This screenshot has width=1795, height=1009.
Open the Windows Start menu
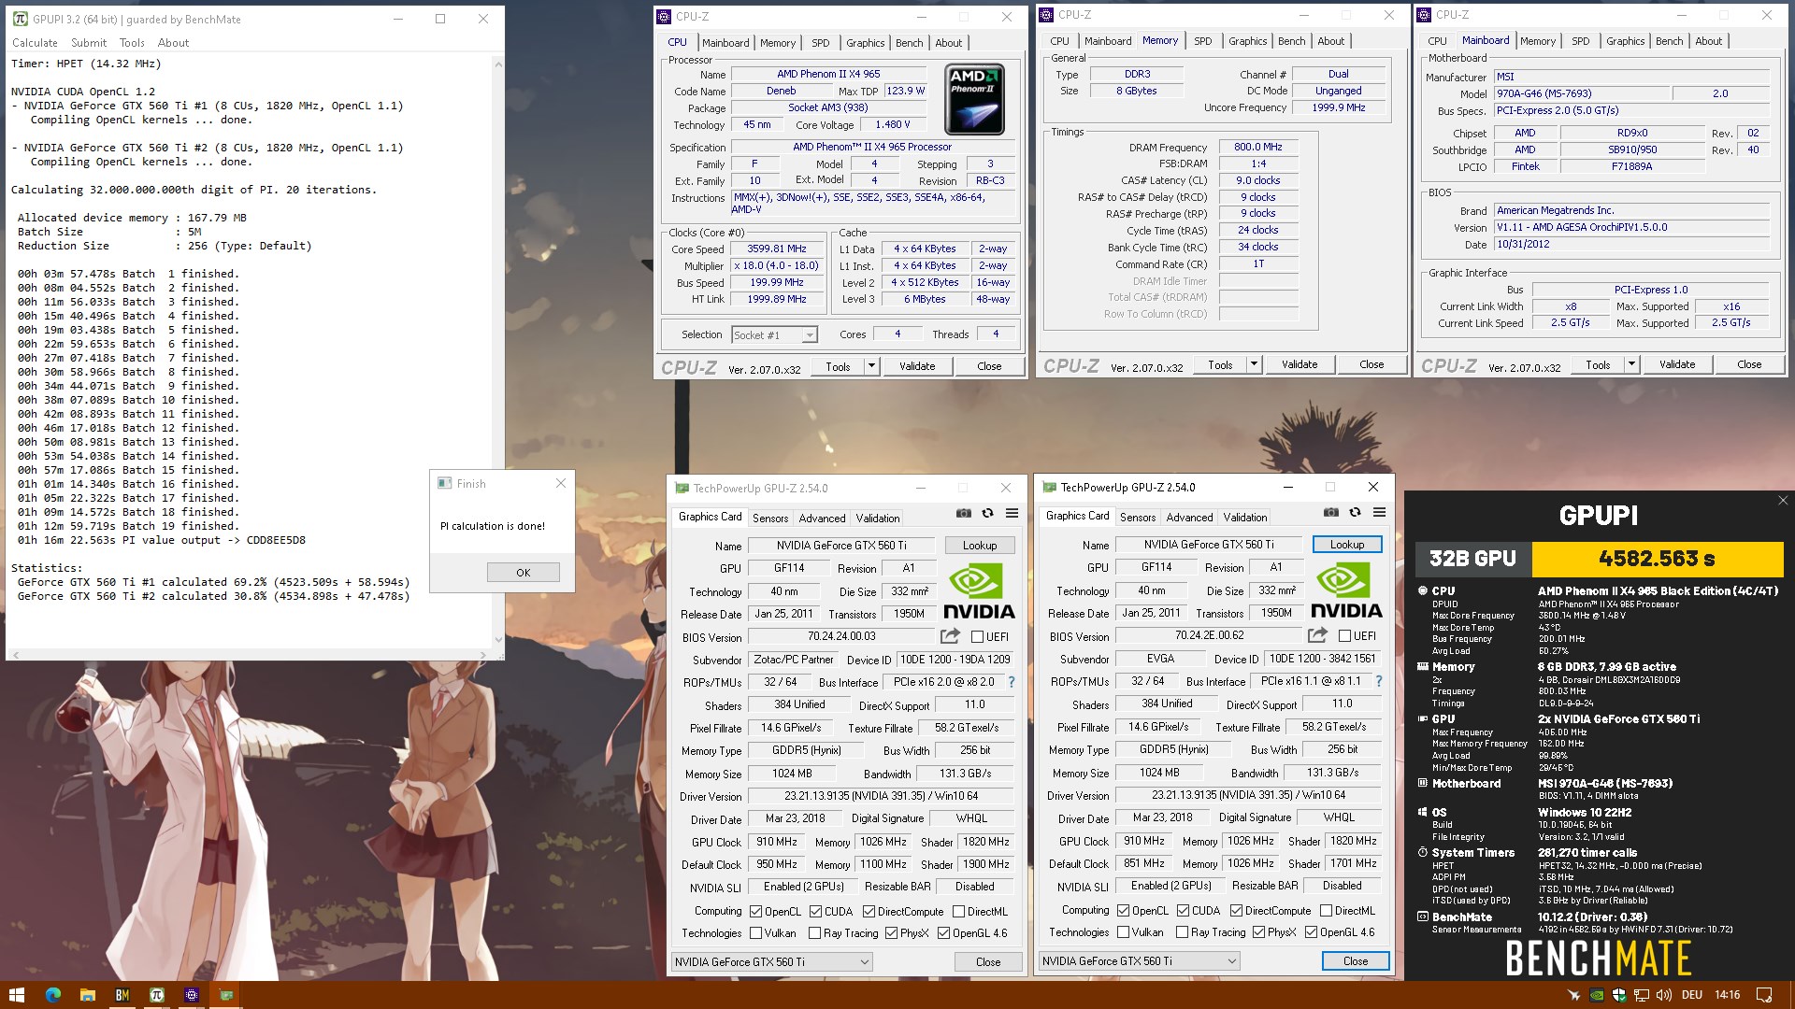click(16, 995)
